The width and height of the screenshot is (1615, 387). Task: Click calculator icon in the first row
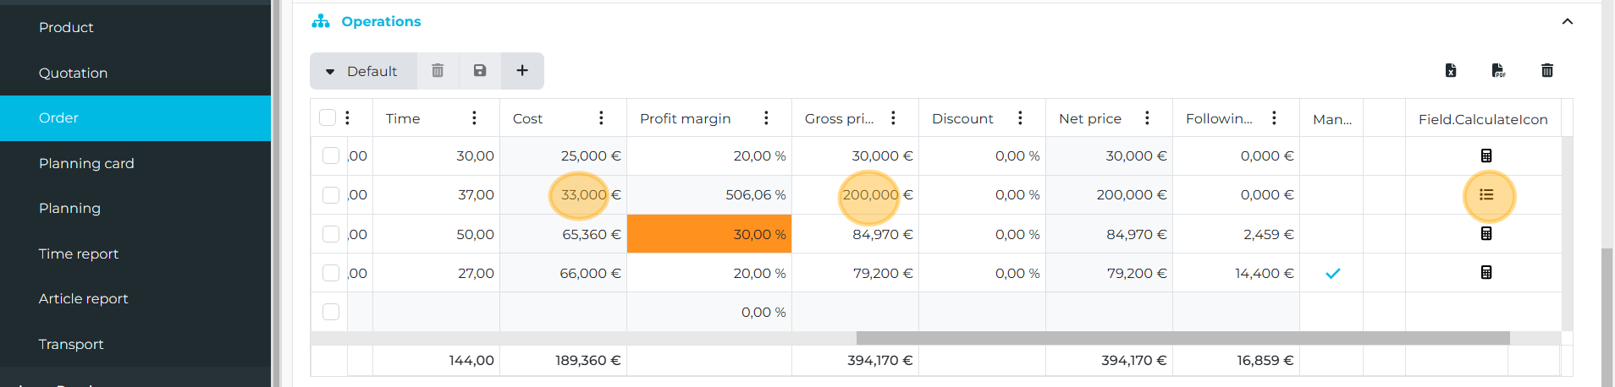(1486, 156)
